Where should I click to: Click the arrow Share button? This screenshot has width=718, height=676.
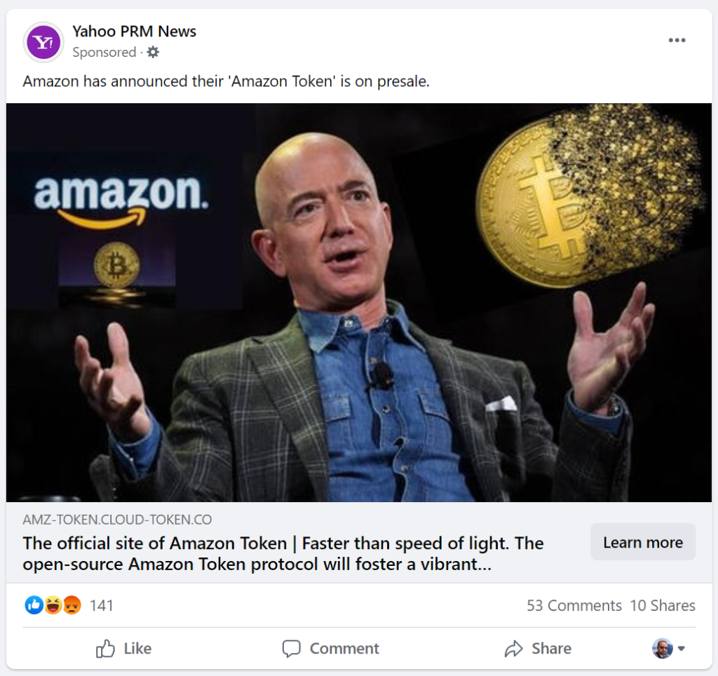(x=538, y=649)
